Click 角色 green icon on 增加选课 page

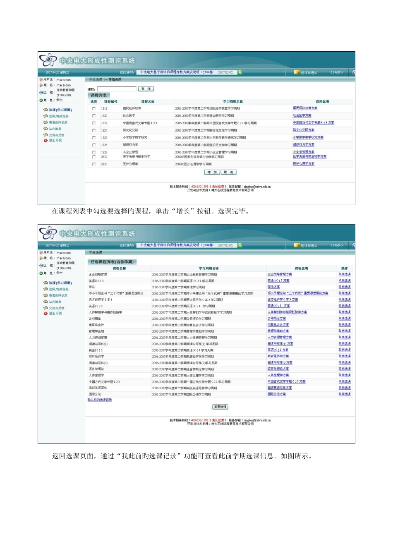[x=41, y=100]
